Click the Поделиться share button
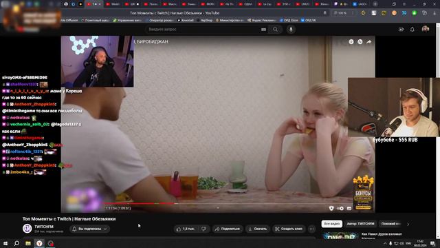This screenshot has width=440, height=248. pos(228,229)
